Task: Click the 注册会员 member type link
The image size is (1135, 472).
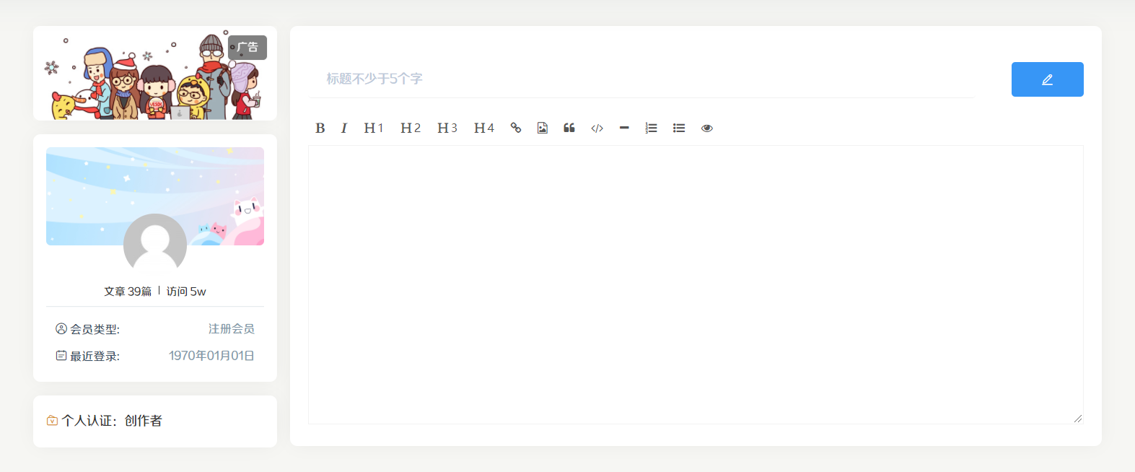Action: point(231,329)
